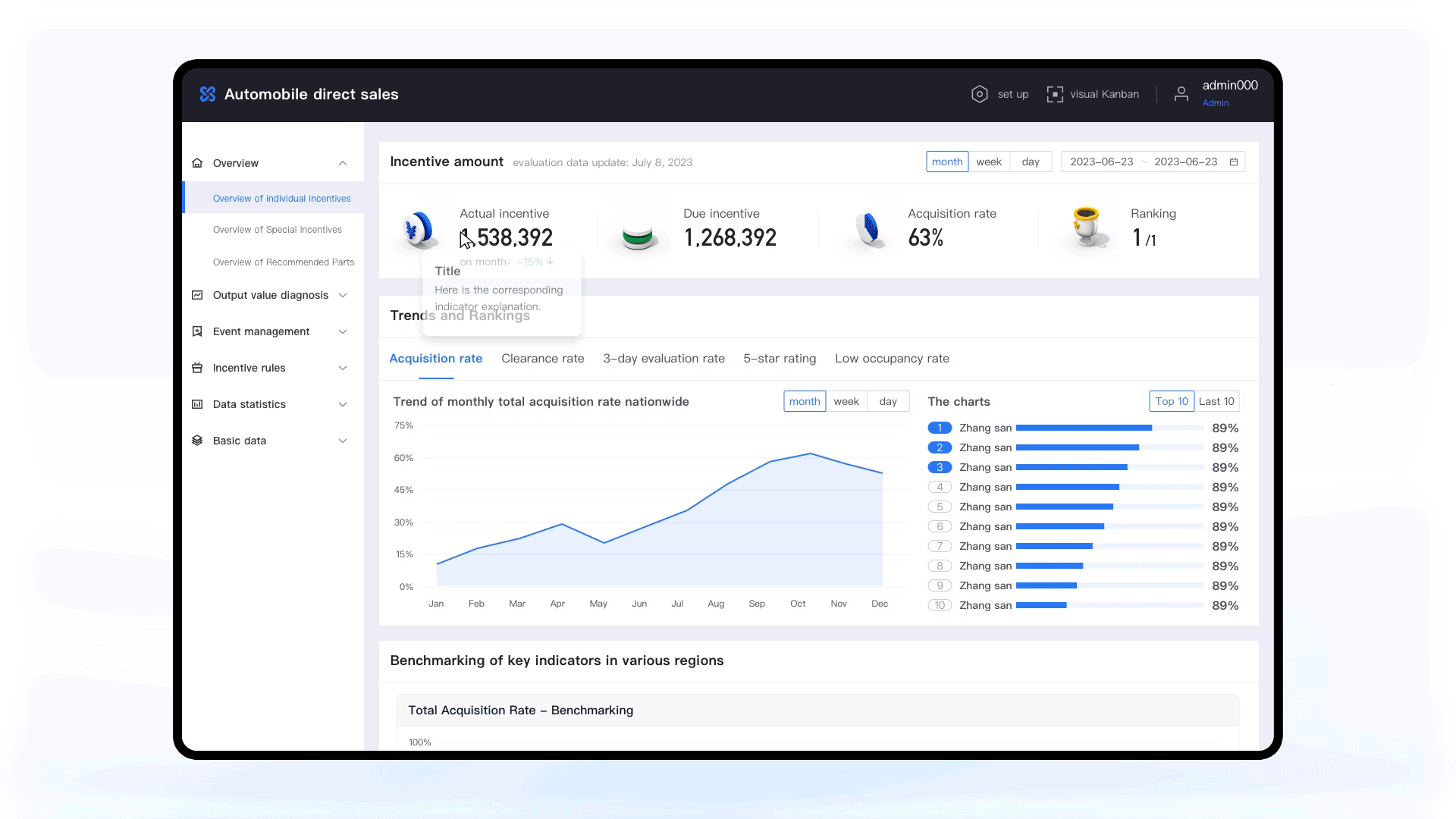The width and height of the screenshot is (1456, 819).
Task: Open the set up hexagon icon
Action: tap(979, 94)
